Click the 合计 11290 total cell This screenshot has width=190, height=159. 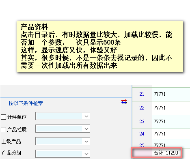166,153
